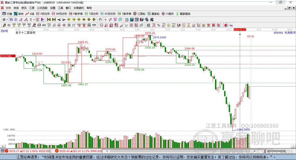296x160 pixels.
Task: Select the zigzag wave line tool
Action: tap(126, 25)
